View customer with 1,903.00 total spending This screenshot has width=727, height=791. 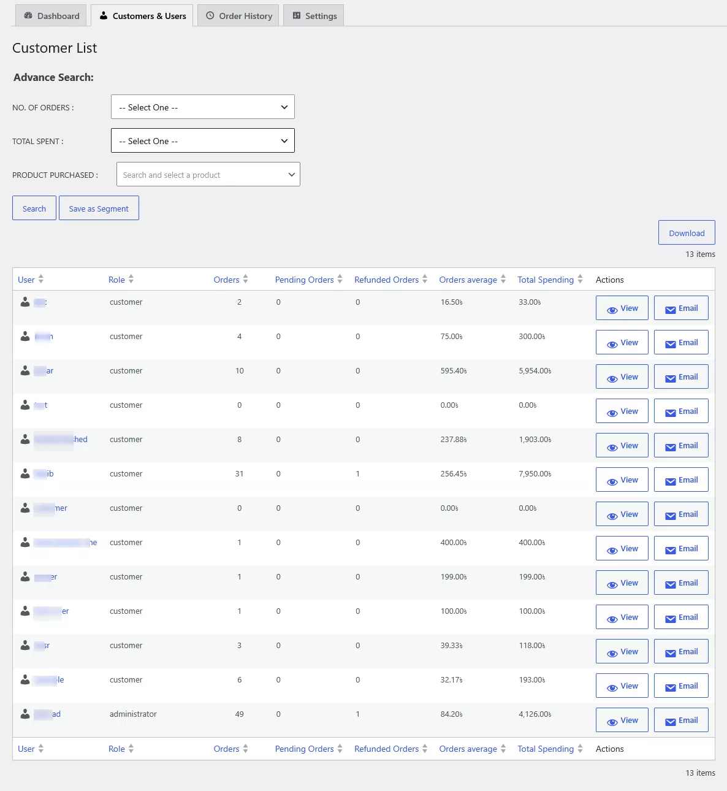click(622, 445)
